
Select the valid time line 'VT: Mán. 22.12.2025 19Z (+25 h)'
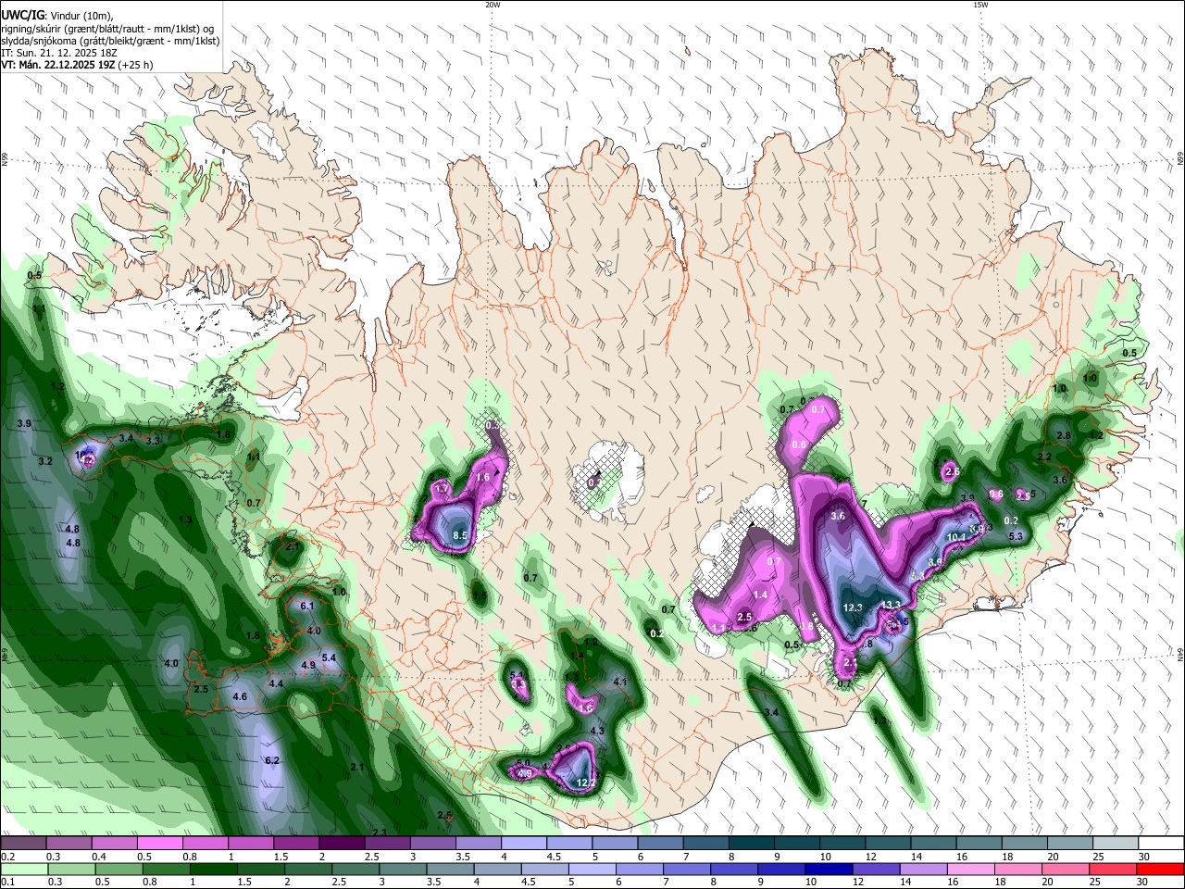coord(77,65)
